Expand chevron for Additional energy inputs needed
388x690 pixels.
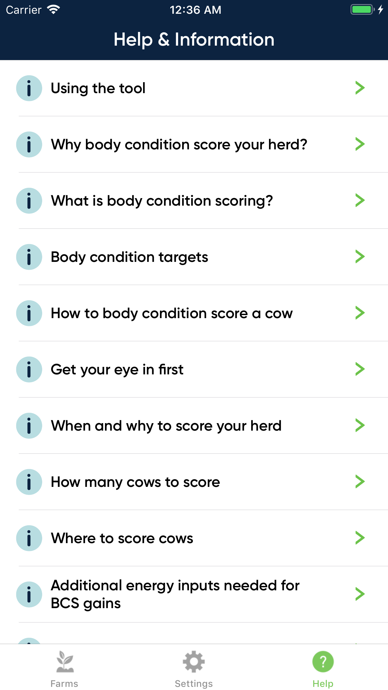360,594
